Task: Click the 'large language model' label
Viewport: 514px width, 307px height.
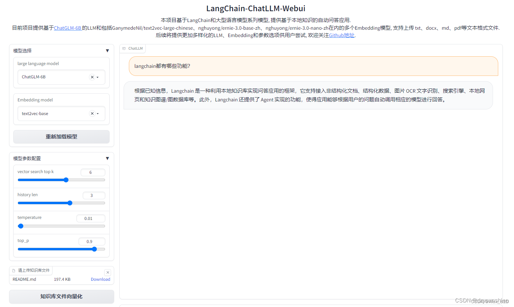Action: (x=38, y=64)
